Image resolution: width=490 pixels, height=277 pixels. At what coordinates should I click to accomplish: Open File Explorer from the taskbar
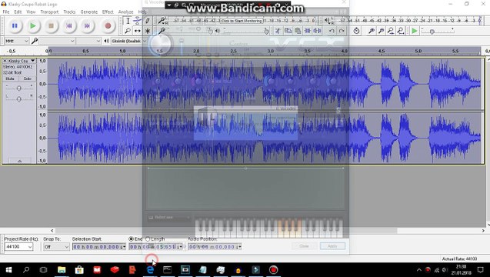[x=62, y=270]
